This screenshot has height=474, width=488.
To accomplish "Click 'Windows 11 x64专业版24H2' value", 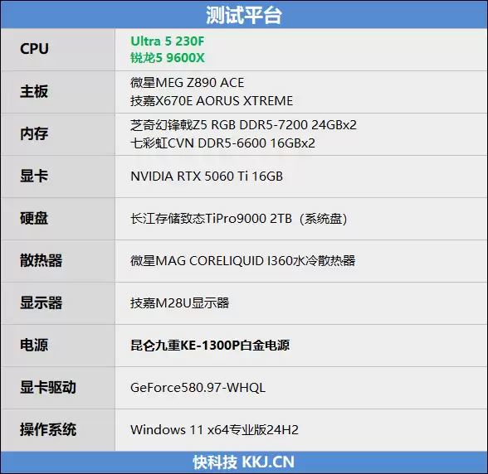I will coord(214,430).
